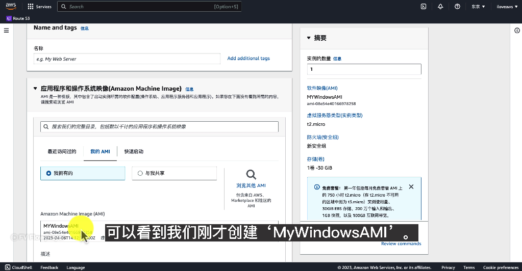
Task: Open the Services grid menu
Action: click(x=31, y=7)
